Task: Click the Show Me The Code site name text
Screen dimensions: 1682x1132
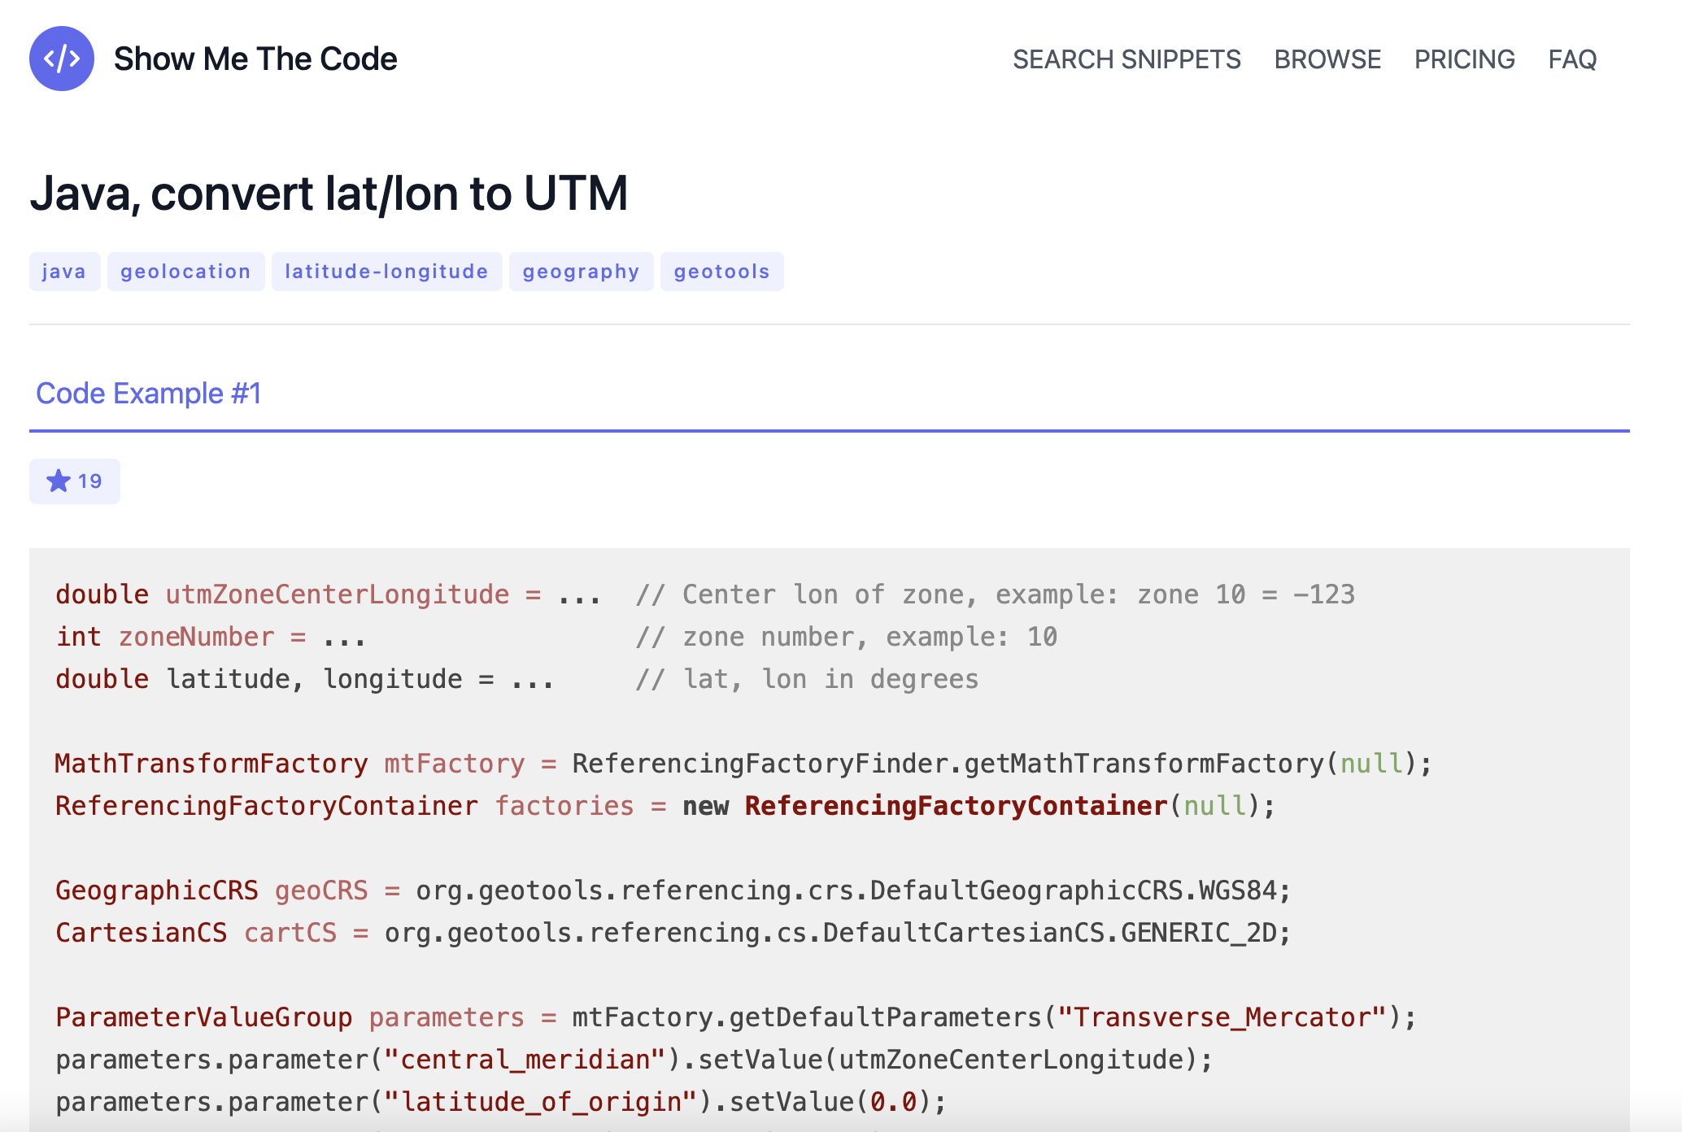Action: [x=255, y=58]
